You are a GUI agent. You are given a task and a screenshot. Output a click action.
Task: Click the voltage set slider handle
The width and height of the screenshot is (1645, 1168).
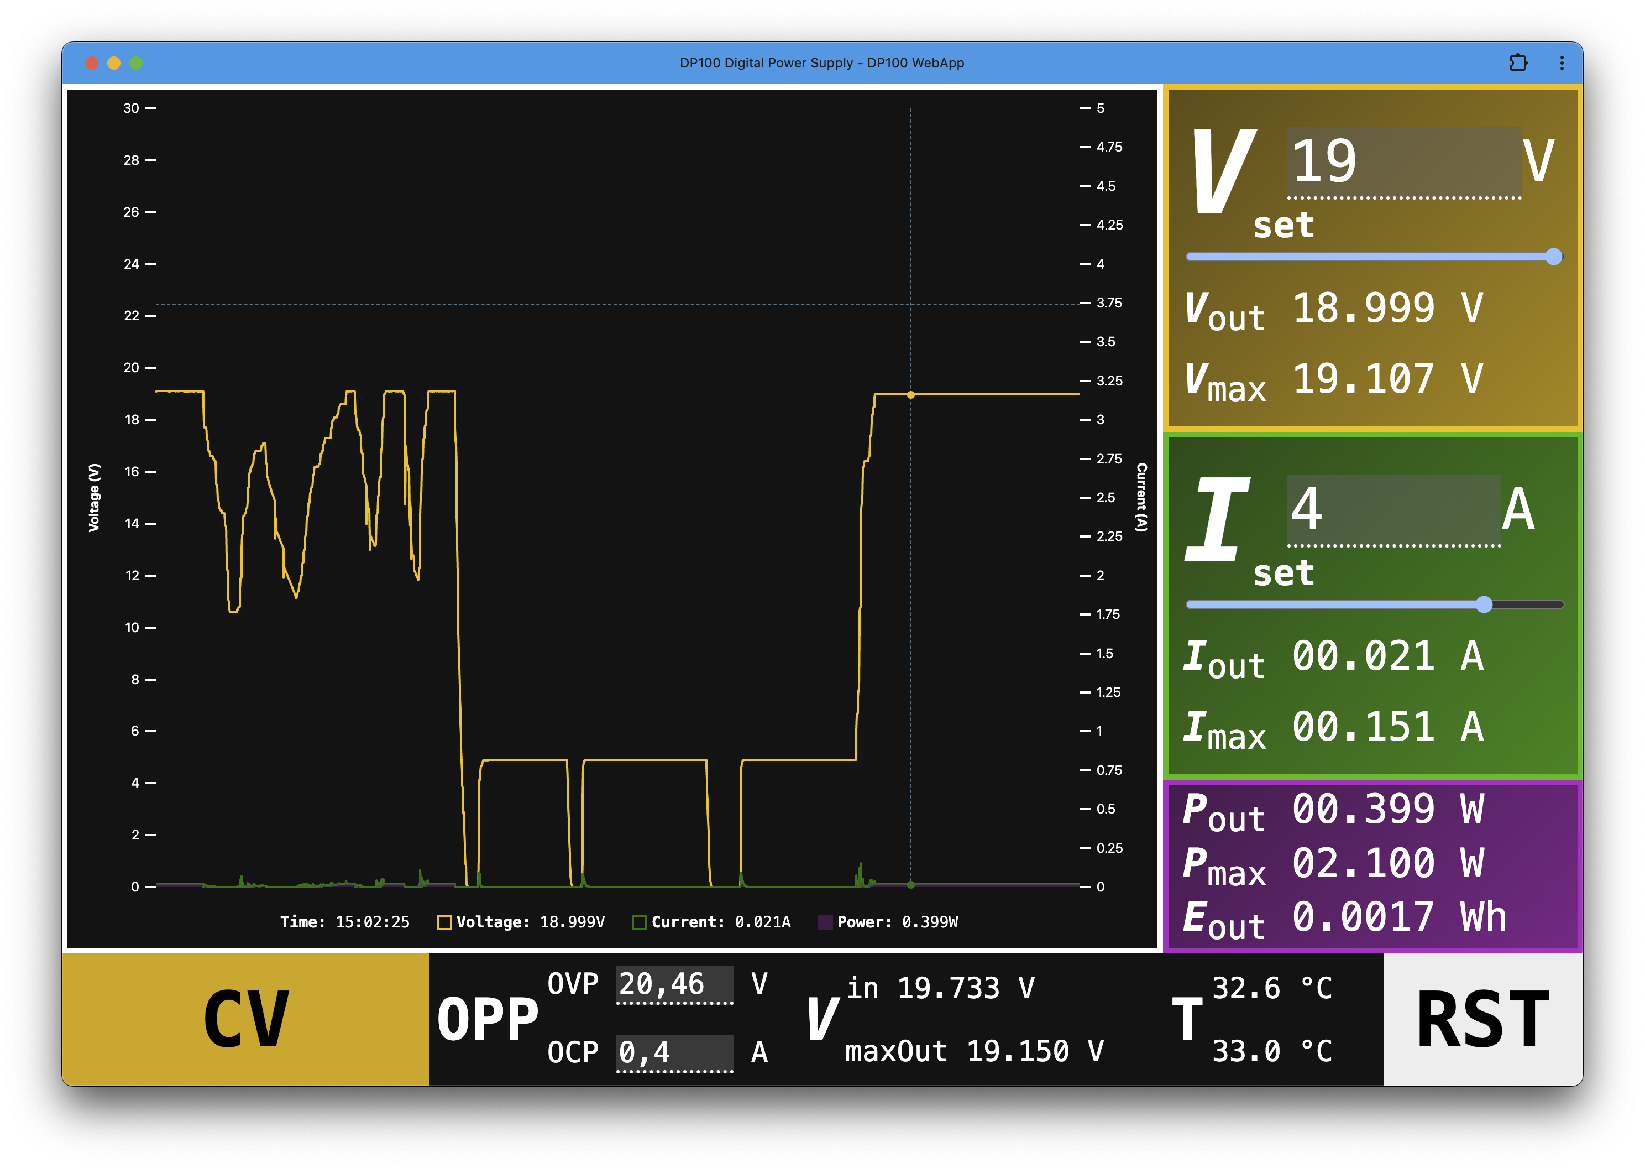click(x=1554, y=257)
